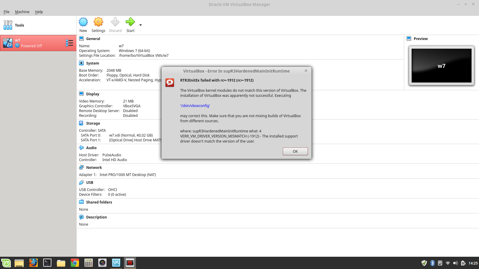The width and height of the screenshot is (479, 269).
Task: Open the Settings gear icon
Action: point(98,22)
